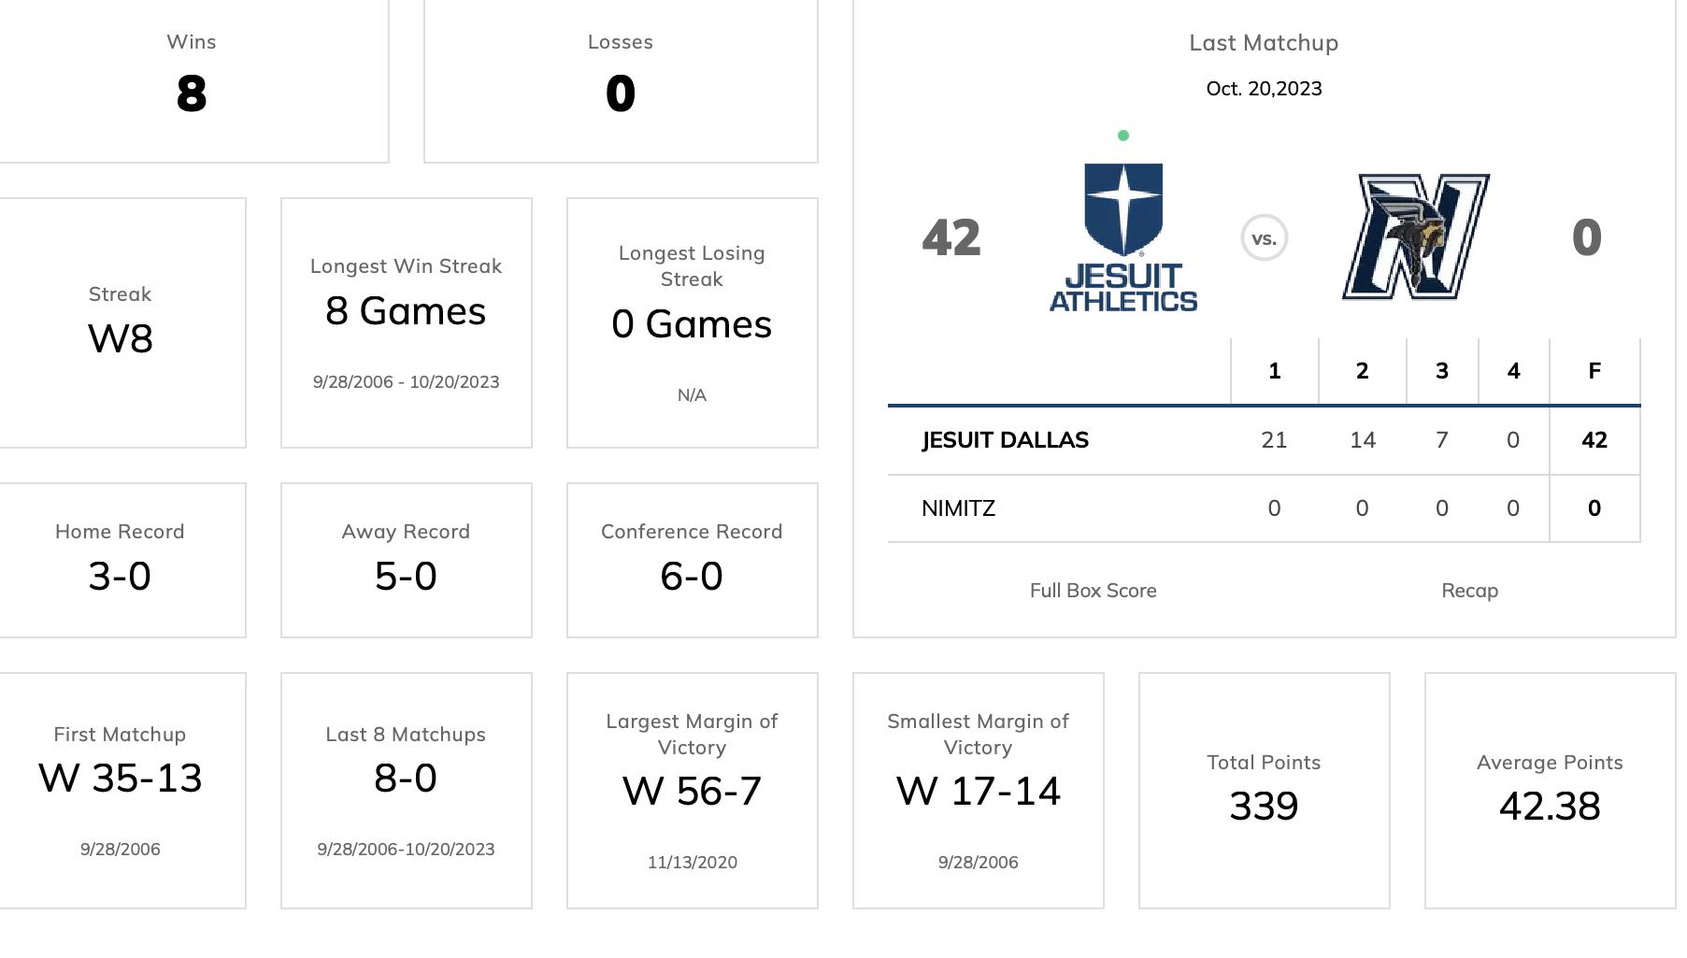Viewport: 1687px width, 958px height.
Task: Click the Smallest Margin of Victory card
Action: [979, 791]
